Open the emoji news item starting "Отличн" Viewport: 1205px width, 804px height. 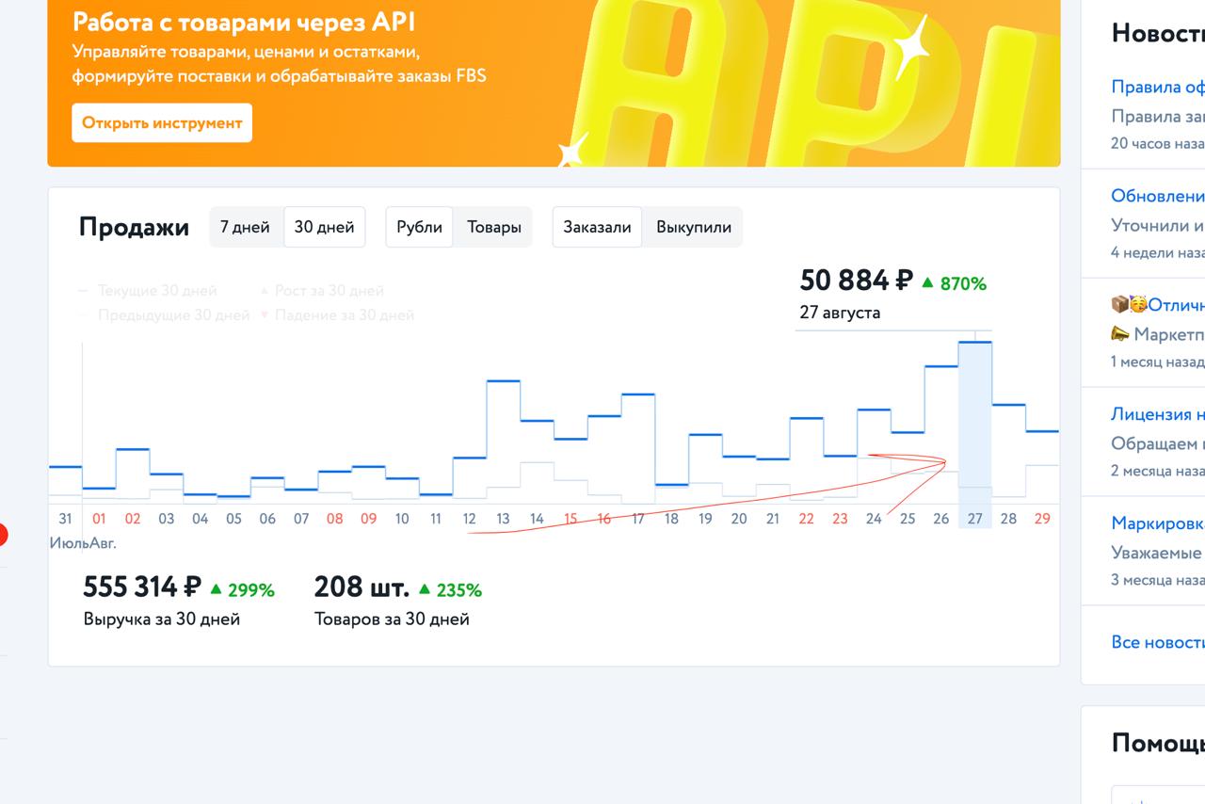[x=1158, y=305]
